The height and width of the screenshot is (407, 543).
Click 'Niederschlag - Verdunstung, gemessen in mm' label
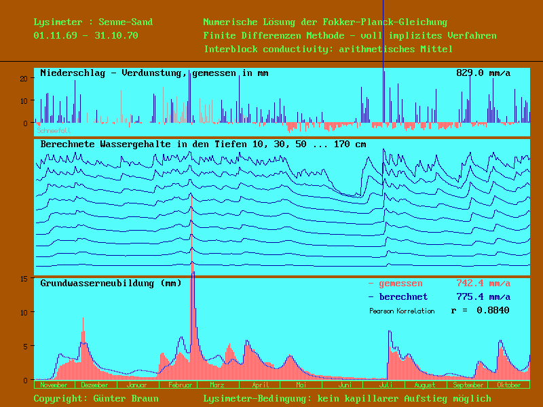pyautogui.click(x=154, y=73)
